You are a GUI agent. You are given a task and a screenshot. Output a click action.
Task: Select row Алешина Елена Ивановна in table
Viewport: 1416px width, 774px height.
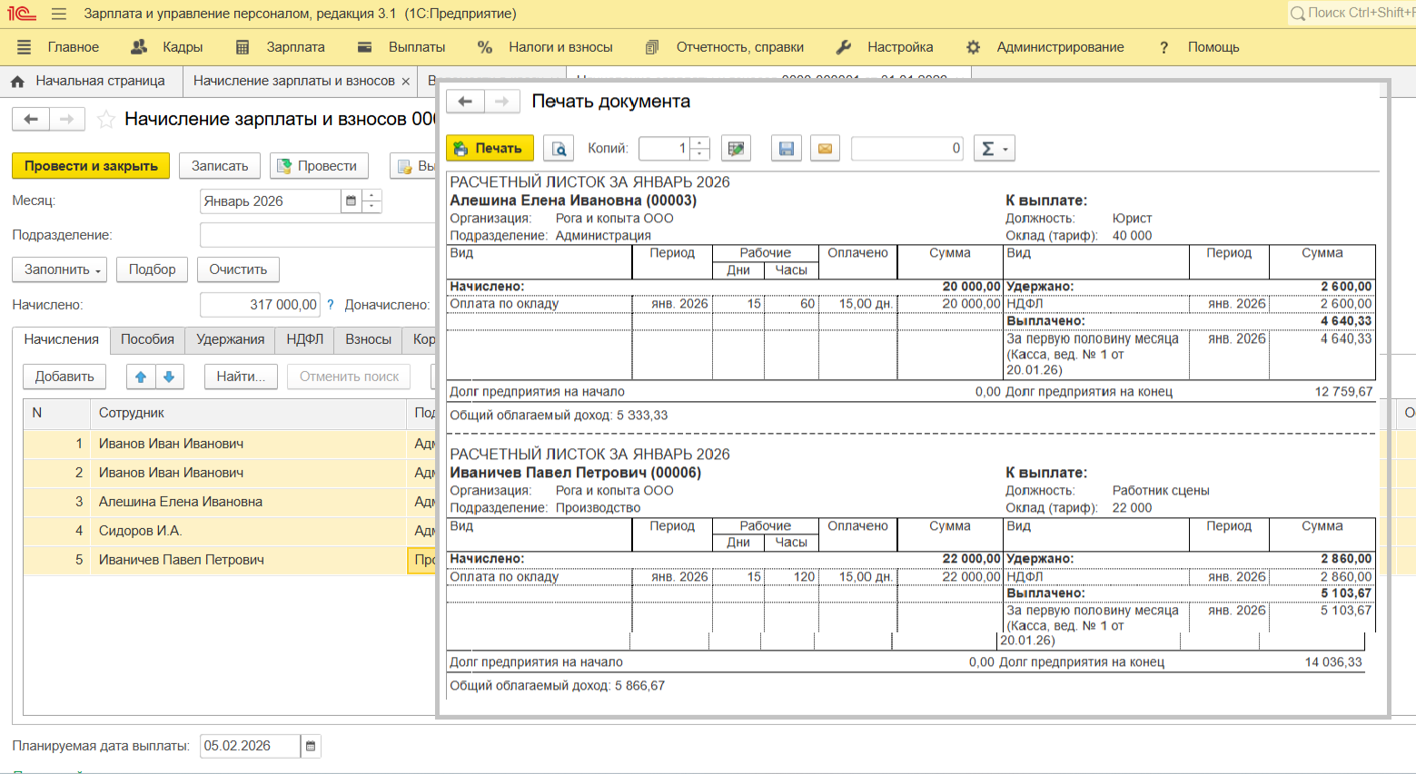pos(180,502)
